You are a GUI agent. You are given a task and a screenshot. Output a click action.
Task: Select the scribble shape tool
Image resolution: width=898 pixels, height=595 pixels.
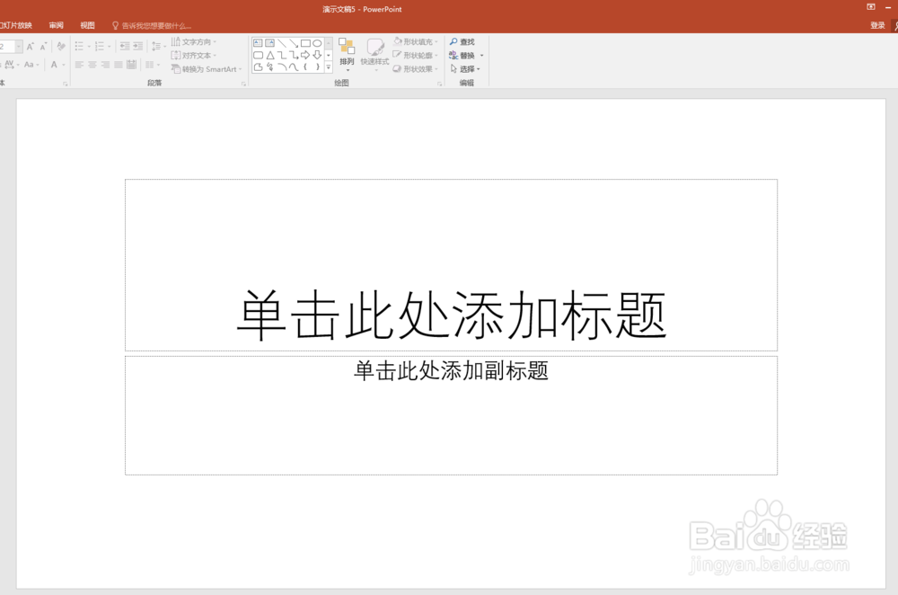pyautogui.click(x=269, y=67)
